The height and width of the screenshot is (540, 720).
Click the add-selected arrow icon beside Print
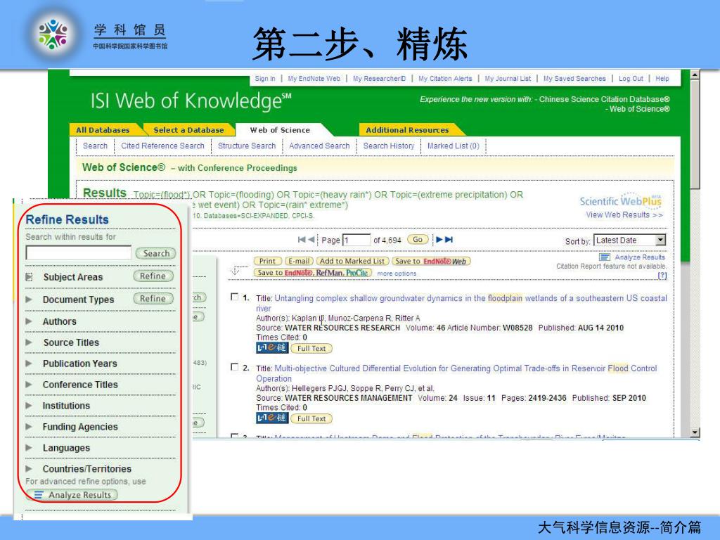point(236,271)
